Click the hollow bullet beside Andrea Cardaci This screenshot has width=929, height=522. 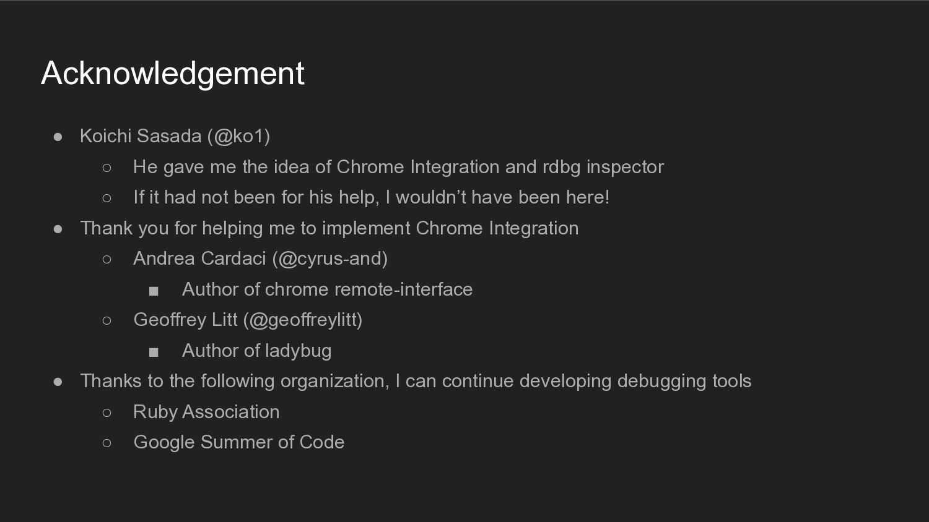[x=107, y=259]
